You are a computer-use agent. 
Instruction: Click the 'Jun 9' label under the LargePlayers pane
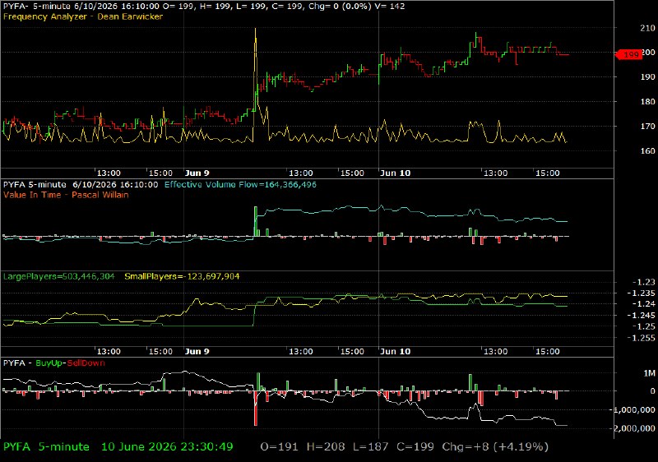pos(197,351)
